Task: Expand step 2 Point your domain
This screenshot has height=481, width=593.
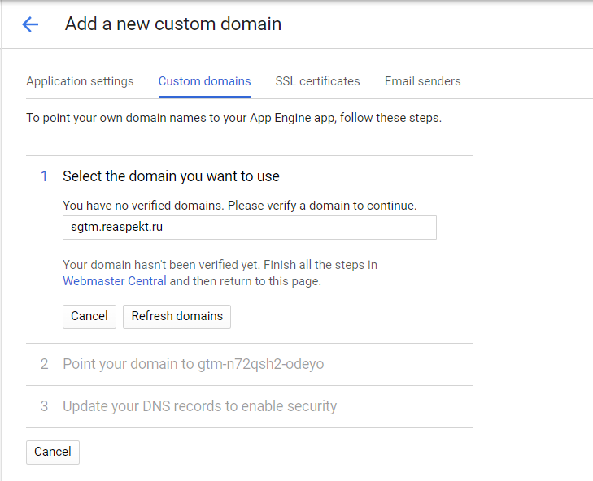Action: [193, 364]
